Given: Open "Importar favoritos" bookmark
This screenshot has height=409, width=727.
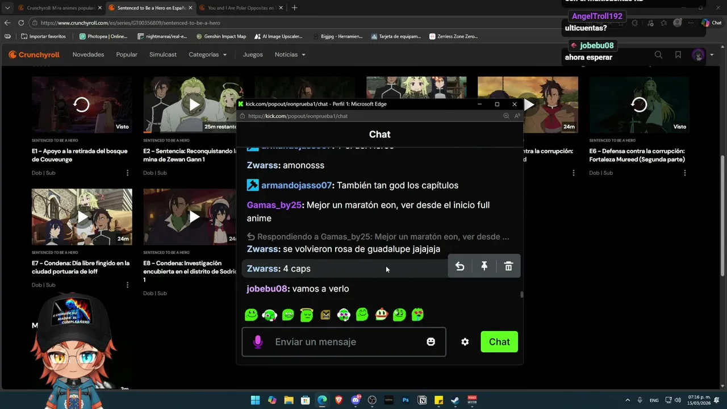Looking at the screenshot, I should [x=43, y=36].
